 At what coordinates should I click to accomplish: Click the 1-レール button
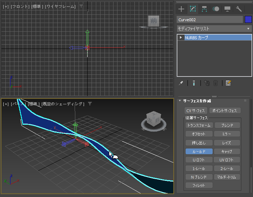[x=199, y=169]
